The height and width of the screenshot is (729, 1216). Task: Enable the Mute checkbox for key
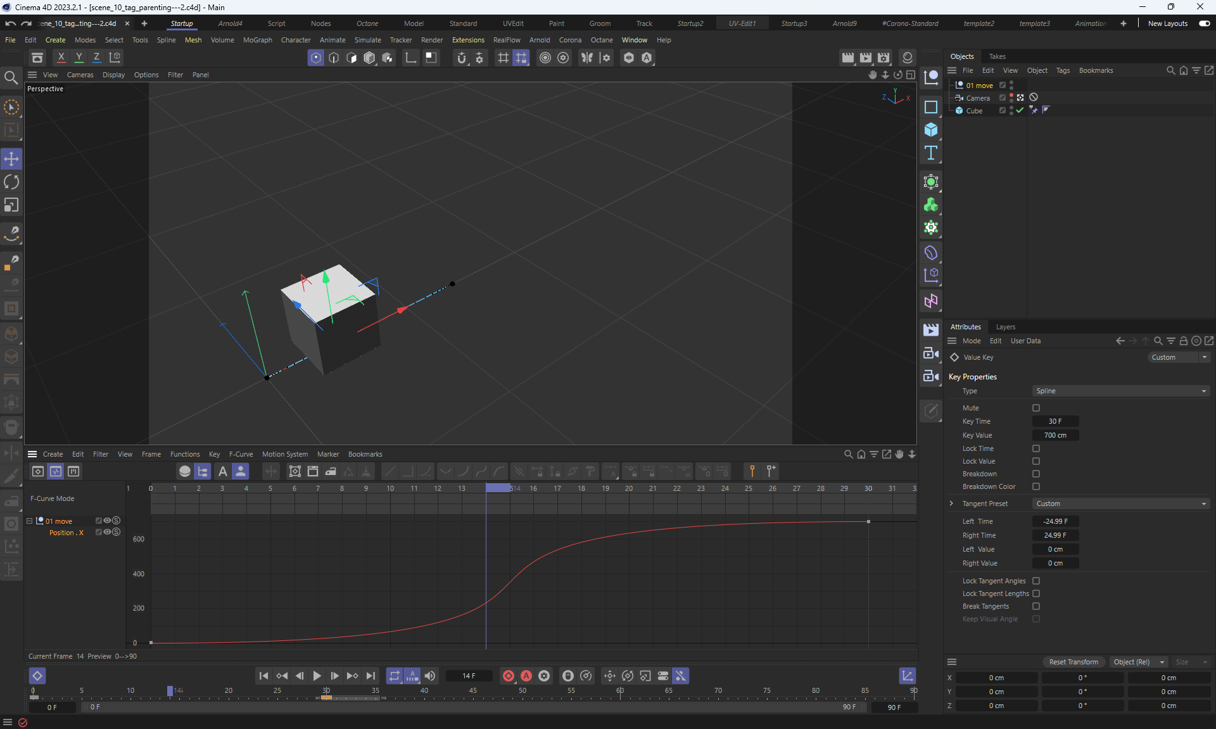[x=1036, y=408]
